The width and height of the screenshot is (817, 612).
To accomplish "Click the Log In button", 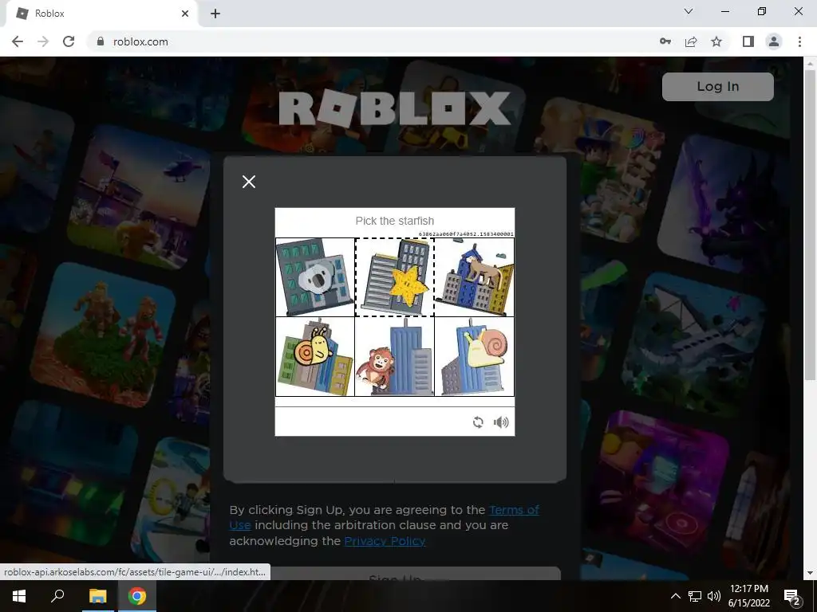I will click(717, 86).
